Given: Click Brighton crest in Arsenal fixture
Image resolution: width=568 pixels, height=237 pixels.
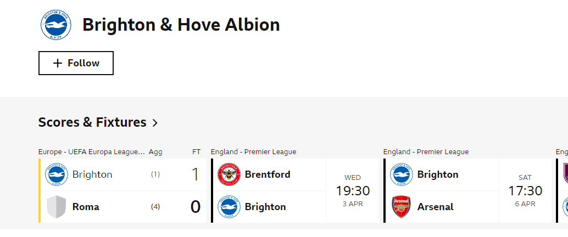Looking at the screenshot, I should (x=402, y=174).
